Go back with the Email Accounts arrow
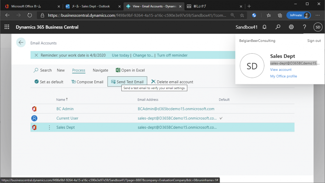325x183 pixels. tap(21, 42)
